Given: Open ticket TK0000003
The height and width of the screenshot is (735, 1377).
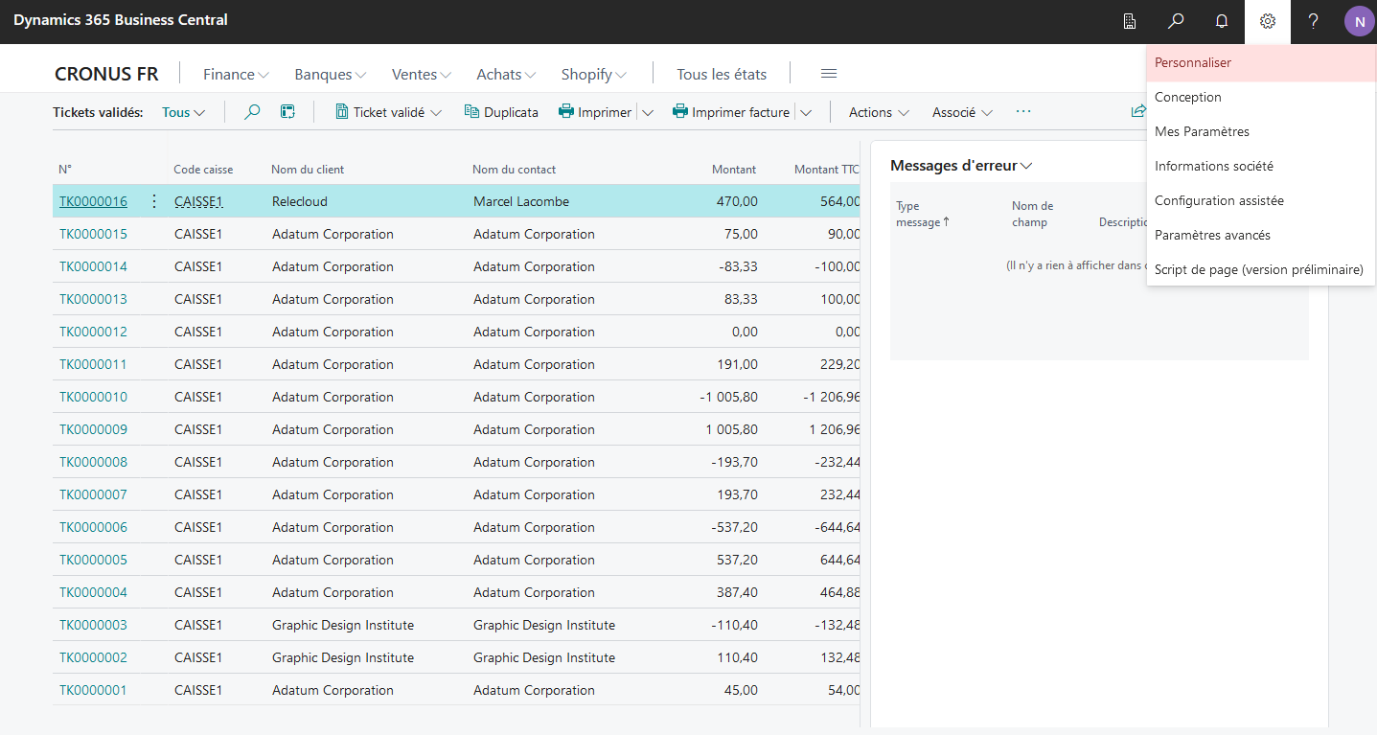Looking at the screenshot, I should 93,625.
